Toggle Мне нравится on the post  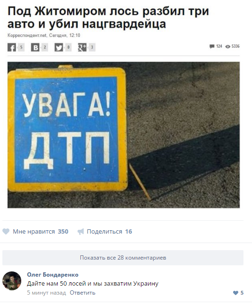[x=35, y=232]
